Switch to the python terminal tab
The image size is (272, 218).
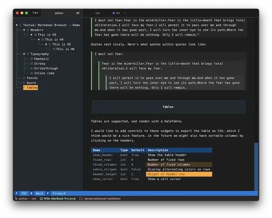click(62, 13)
